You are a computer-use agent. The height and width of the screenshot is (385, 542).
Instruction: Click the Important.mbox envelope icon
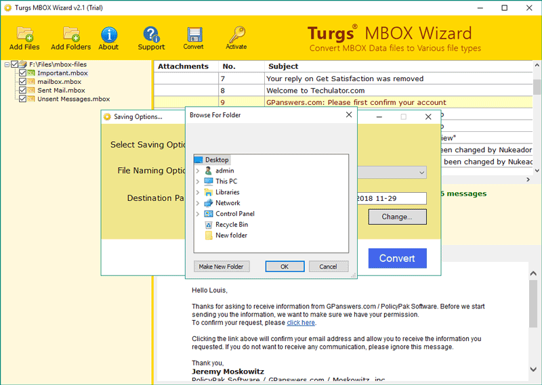31,73
